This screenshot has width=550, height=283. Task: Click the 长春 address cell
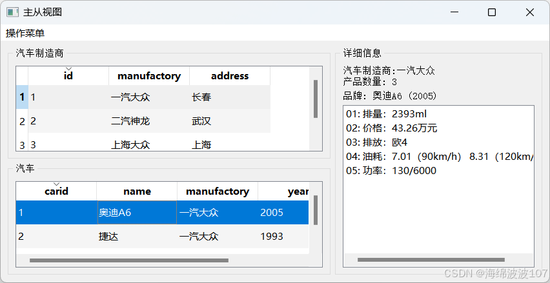point(230,97)
